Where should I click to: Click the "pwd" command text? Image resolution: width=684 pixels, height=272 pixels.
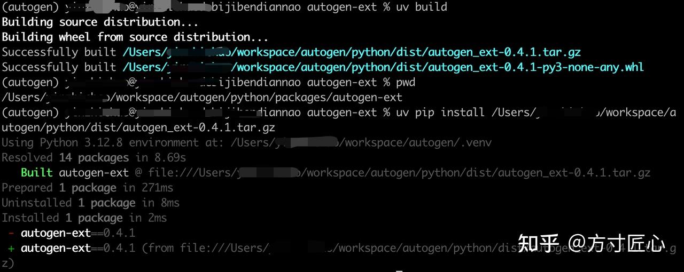click(406, 83)
